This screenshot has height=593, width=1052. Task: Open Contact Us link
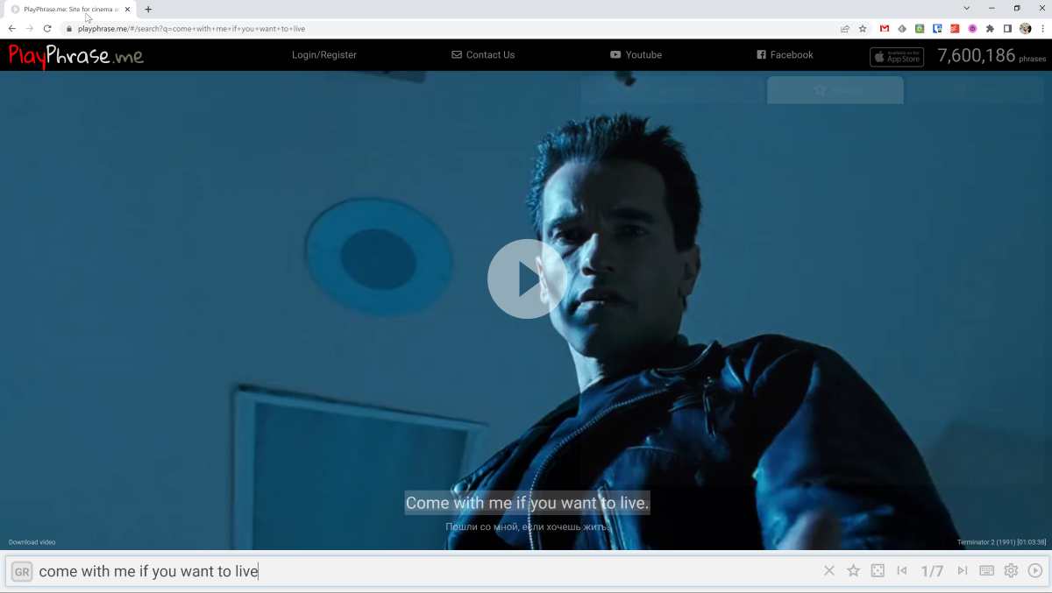(x=483, y=54)
